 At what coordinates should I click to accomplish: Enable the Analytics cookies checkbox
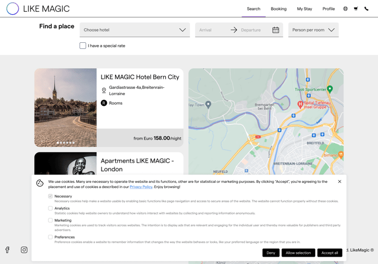[50, 208]
